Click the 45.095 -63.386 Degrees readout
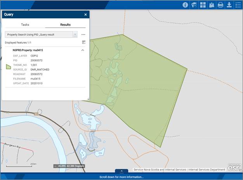This screenshot has height=180, width=243. point(71,166)
